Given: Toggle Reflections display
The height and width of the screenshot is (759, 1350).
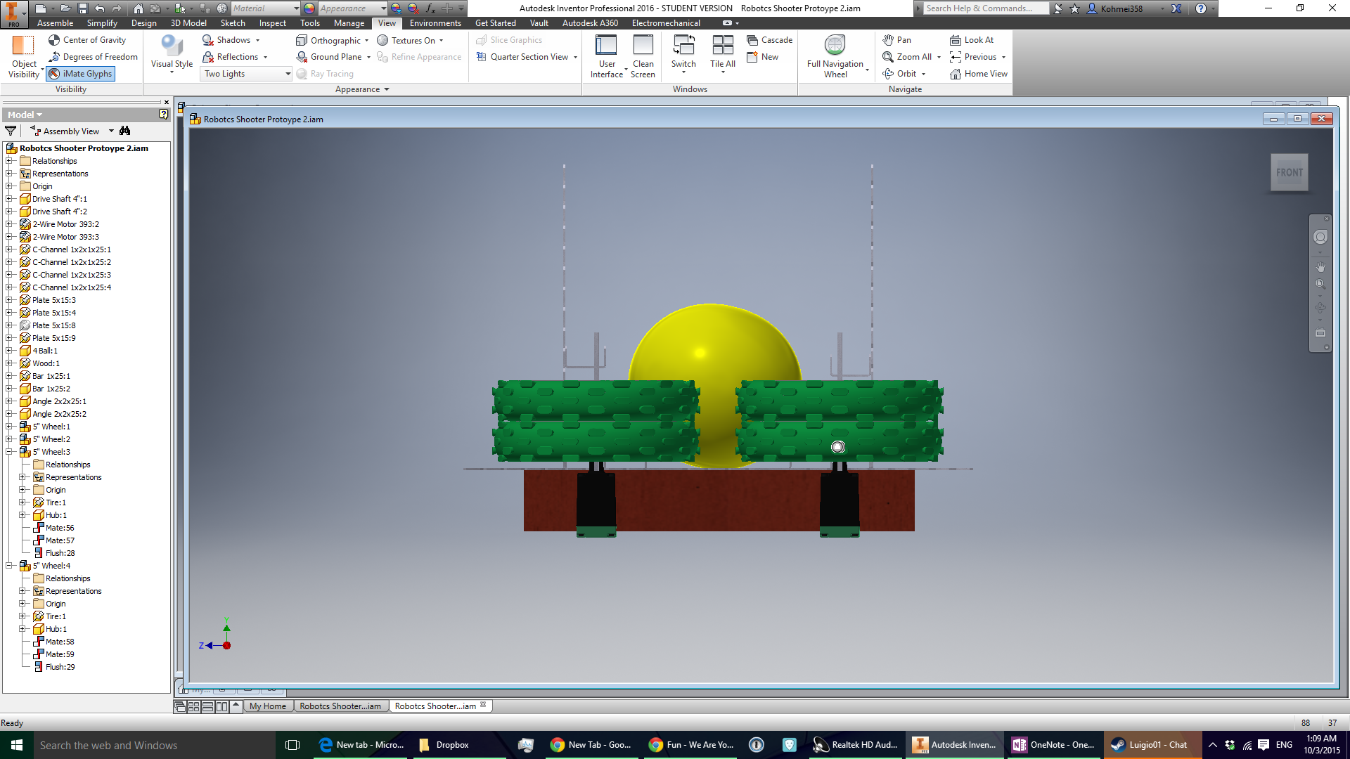Looking at the screenshot, I should point(231,57).
